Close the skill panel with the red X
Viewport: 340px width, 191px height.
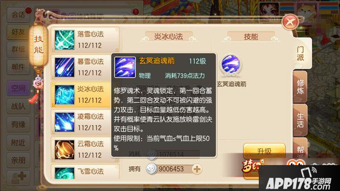(x=290, y=22)
